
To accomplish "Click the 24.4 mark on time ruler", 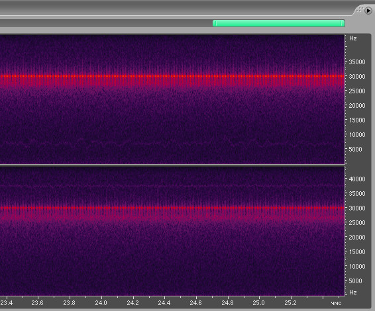I will pos(164,303).
